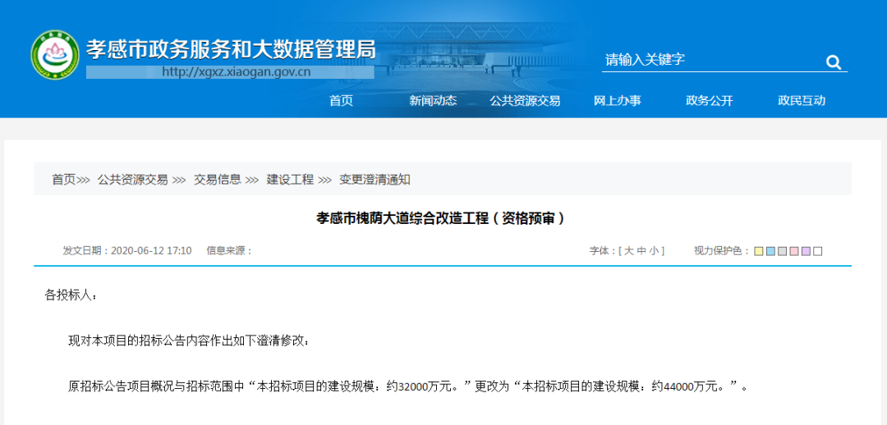Go to the 新闻动态 menu item
Viewport: 887px width, 425px height.
[433, 101]
